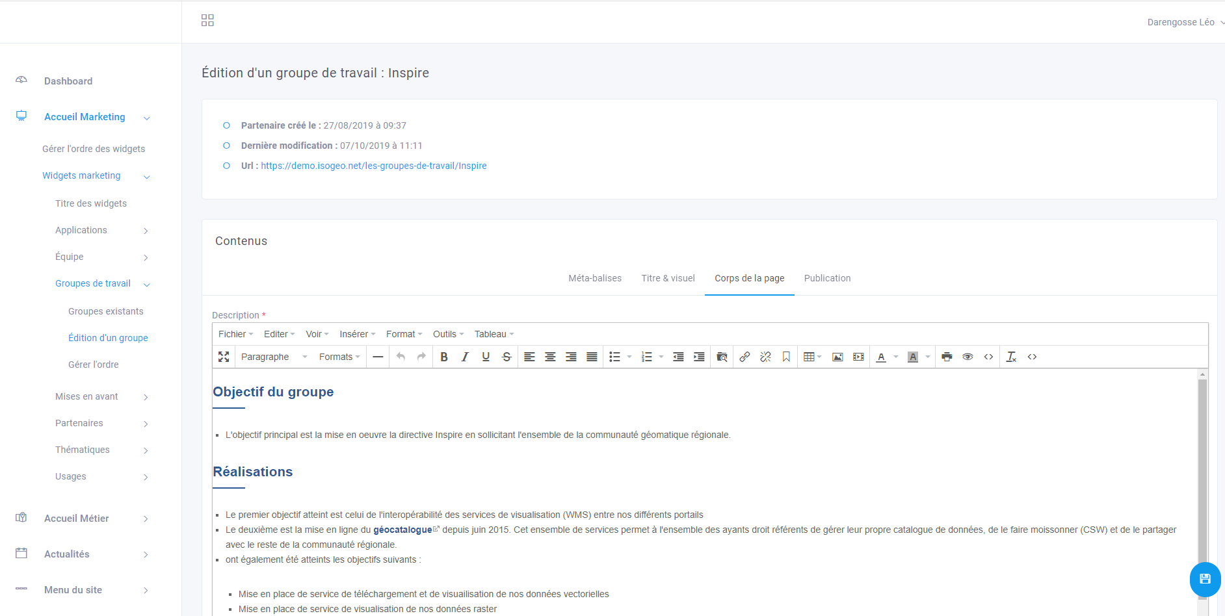Screen dimensions: 1225x616
Task: Collapse the Groupes de travail submenu
Action: (102, 283)
